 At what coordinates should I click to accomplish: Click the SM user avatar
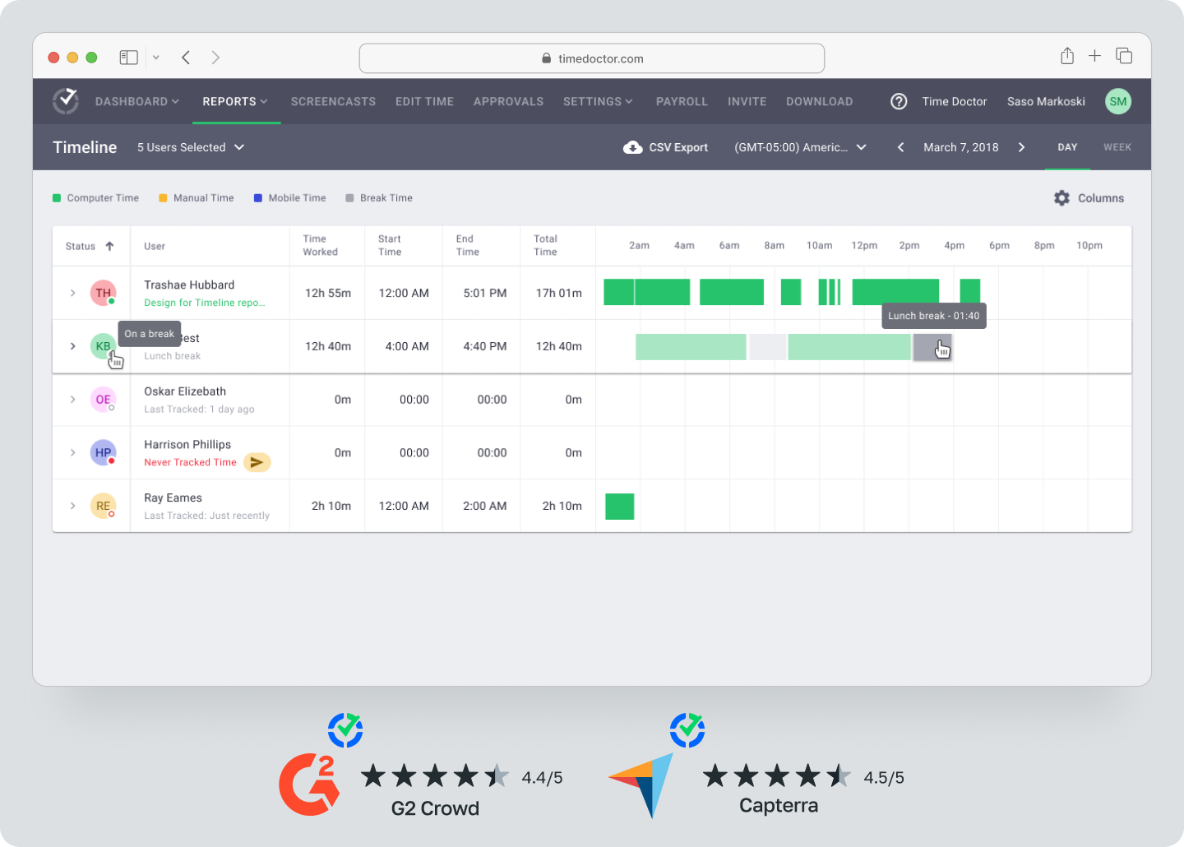click(x=1117, y=101)
